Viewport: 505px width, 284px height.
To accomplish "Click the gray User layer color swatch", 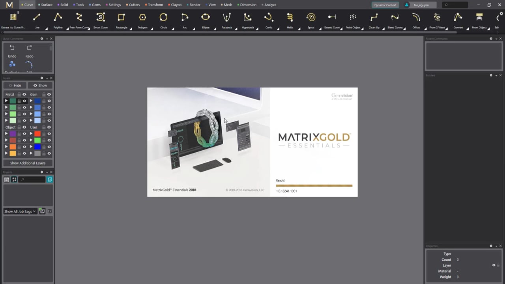I will pos(37,153).
